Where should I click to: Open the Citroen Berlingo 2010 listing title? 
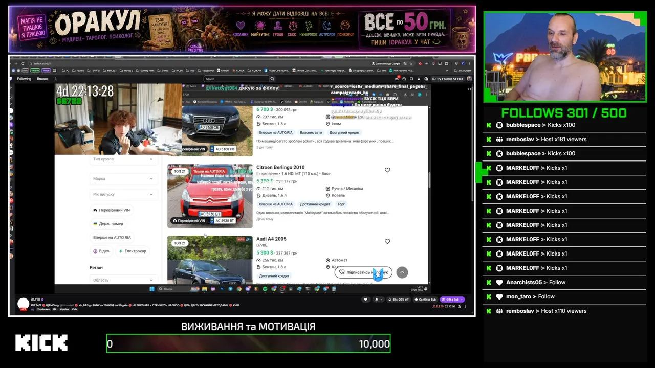pos(280,167)
